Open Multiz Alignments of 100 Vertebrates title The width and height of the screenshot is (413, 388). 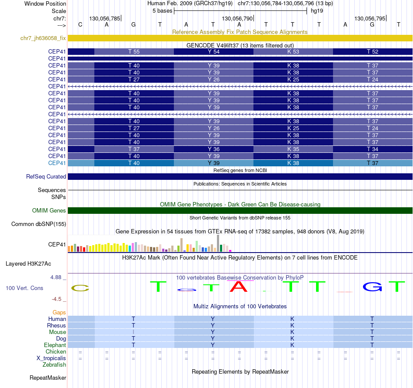tap(240, 307)
